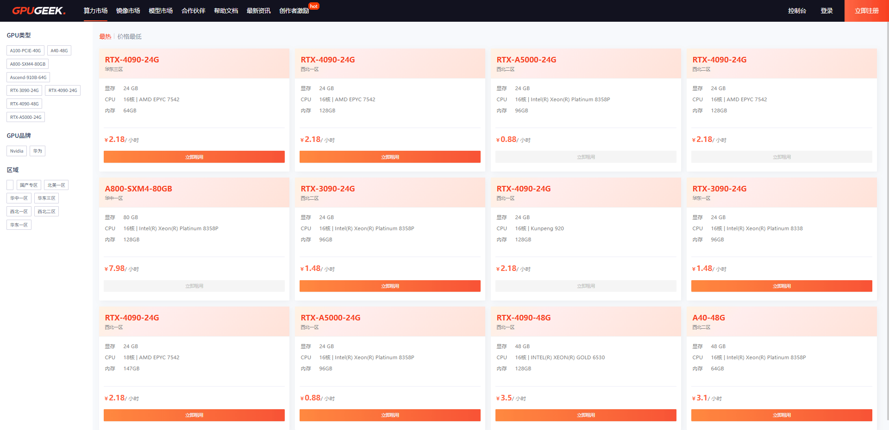Screen dimensions: 889x430
Task: Click the GPUGEEK logo
Action: click(x=39, y=11)
